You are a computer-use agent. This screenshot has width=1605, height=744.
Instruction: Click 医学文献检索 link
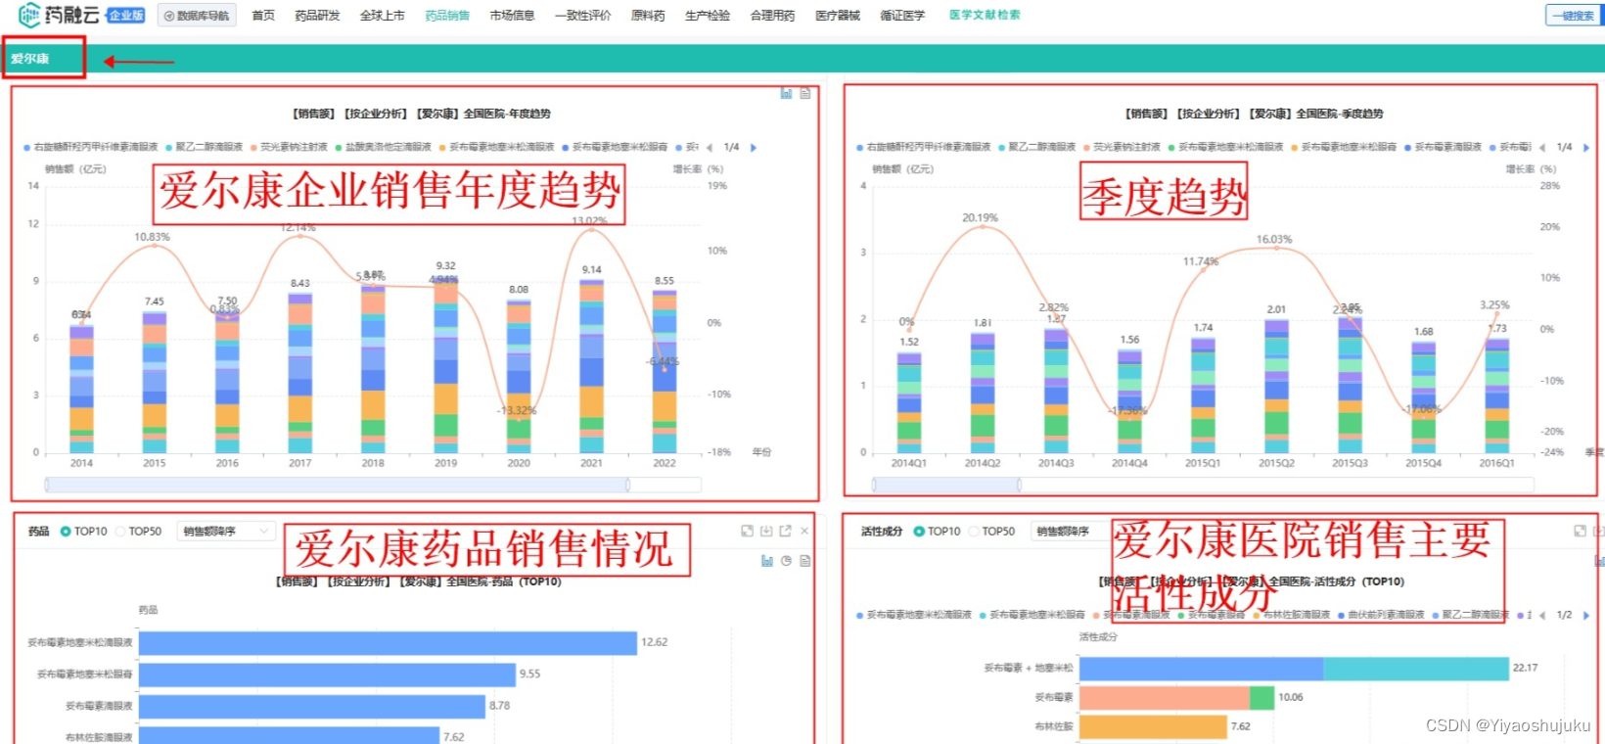coord(985,15)
